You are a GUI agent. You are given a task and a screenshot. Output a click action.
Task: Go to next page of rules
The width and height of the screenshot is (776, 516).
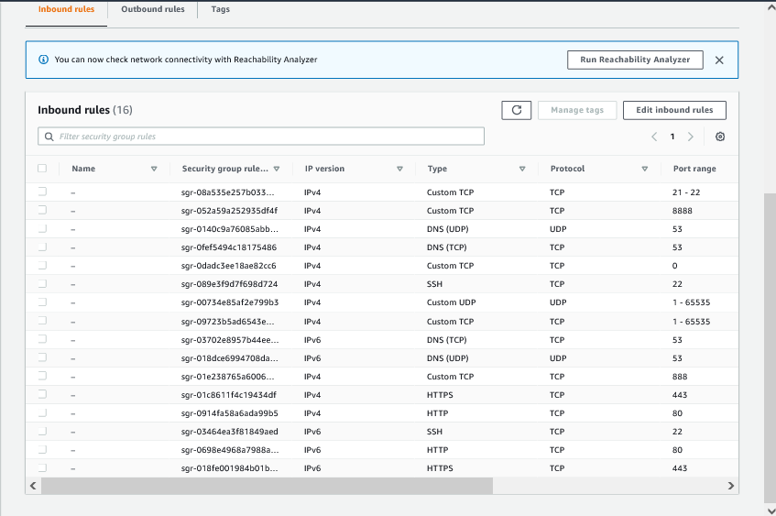[690, 137]
